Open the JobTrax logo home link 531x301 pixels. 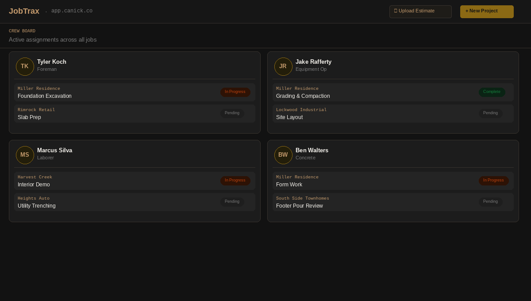coord(24,11)
